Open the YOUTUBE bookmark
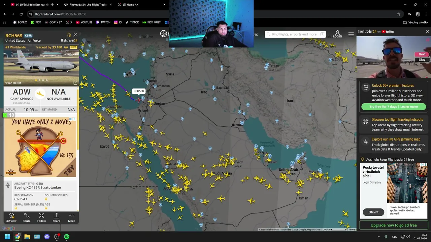 [x=84, y=22]
